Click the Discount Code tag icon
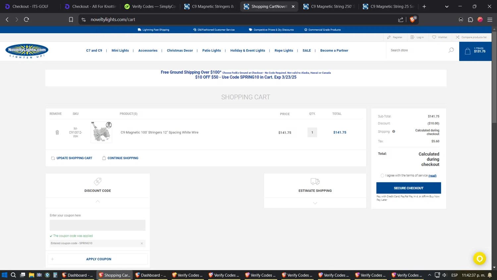The height and width of the screenshot is (280, 497). point(97,181)
